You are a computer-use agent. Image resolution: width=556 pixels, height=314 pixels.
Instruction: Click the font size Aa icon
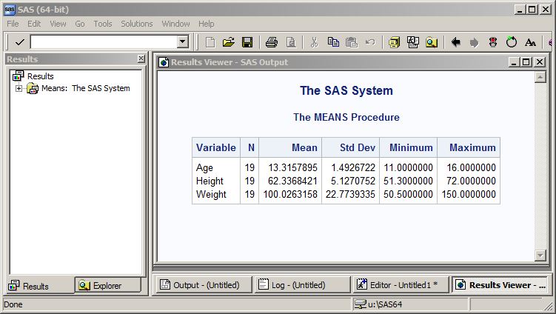pyautogui.click(x=530, y=42)
